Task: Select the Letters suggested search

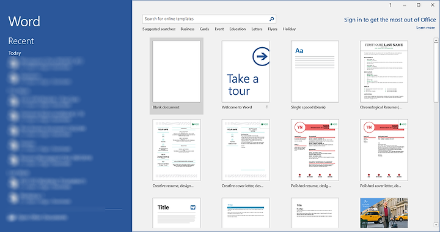Action: [257, 29]
